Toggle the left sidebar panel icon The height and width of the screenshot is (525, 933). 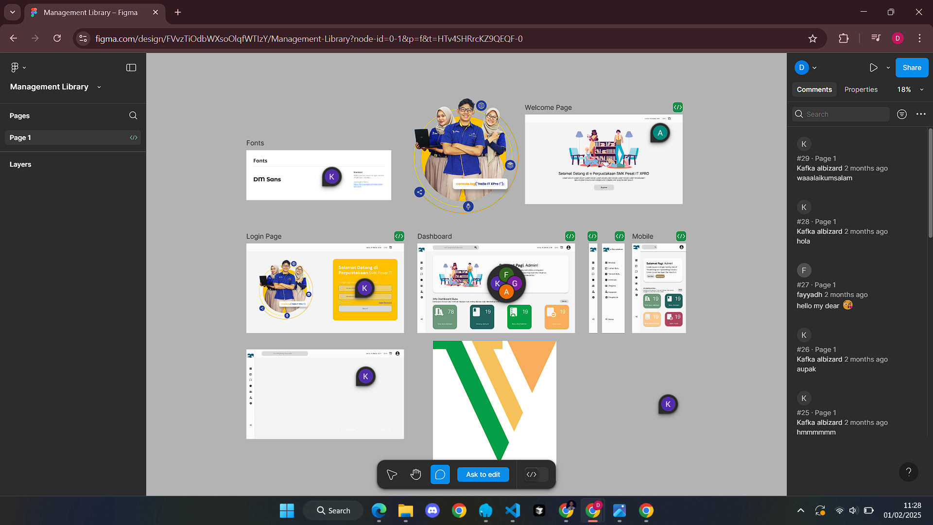coord(131,68)
